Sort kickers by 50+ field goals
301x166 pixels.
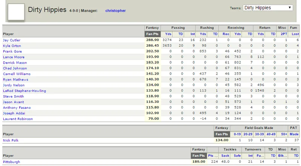(x=284, y=134)
